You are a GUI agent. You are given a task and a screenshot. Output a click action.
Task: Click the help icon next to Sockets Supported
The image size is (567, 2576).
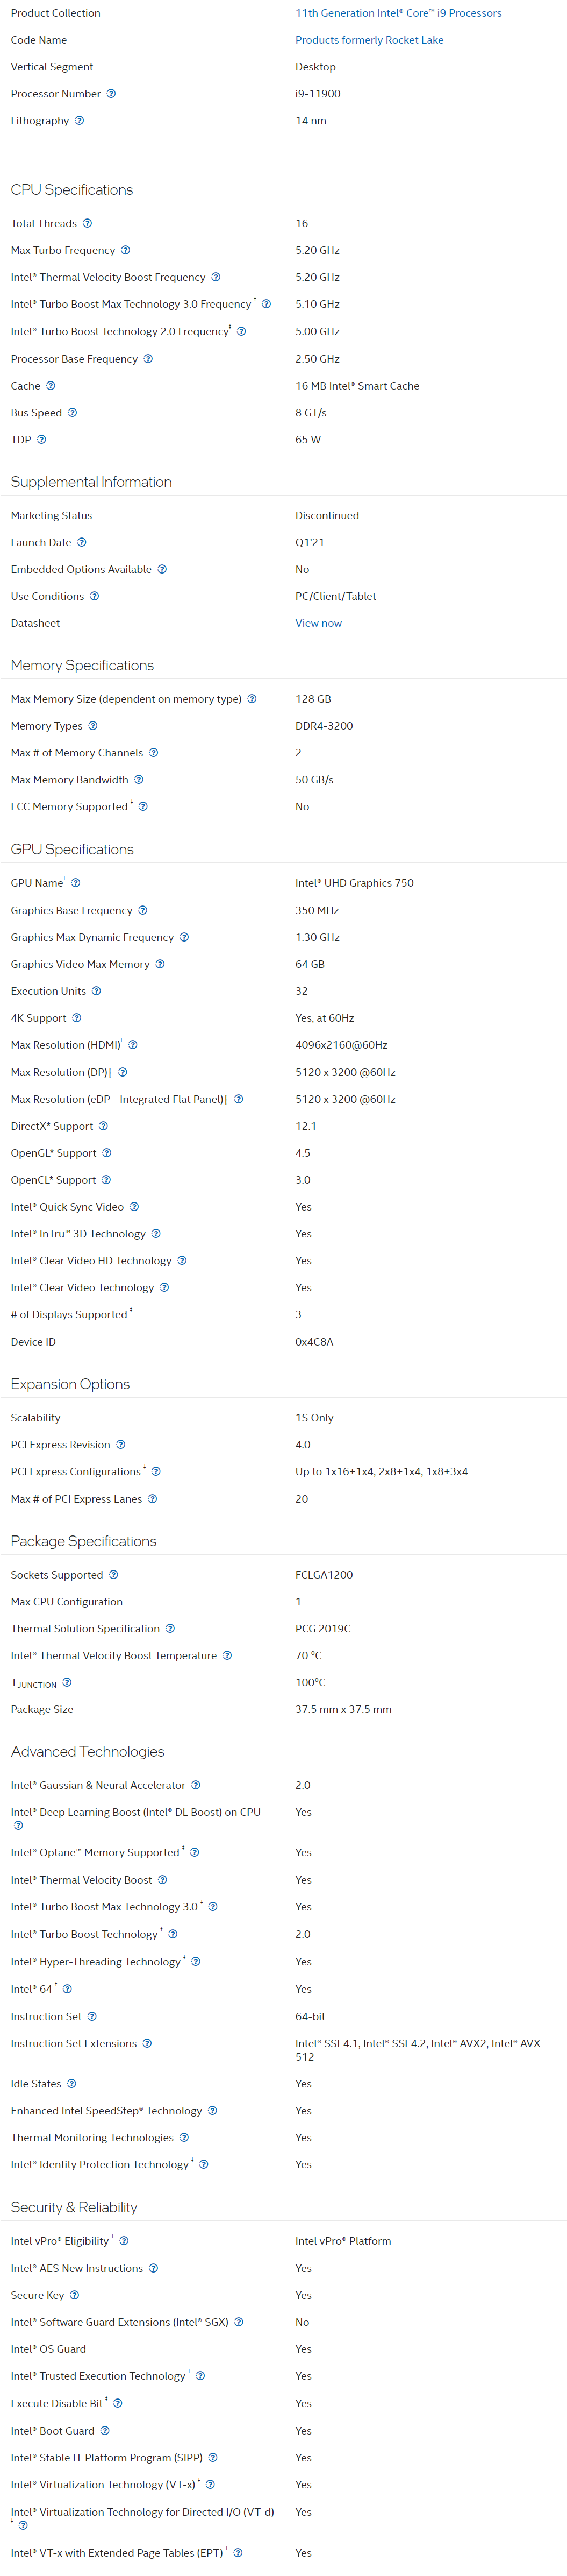click(x=114, y=1575)
